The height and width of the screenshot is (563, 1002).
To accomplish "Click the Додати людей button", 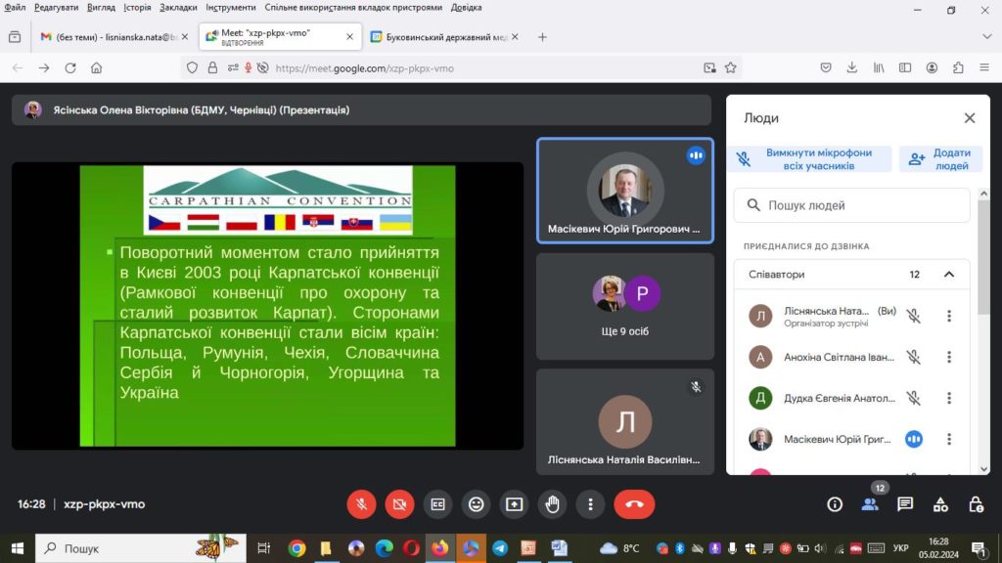I will tap(940, 159).
